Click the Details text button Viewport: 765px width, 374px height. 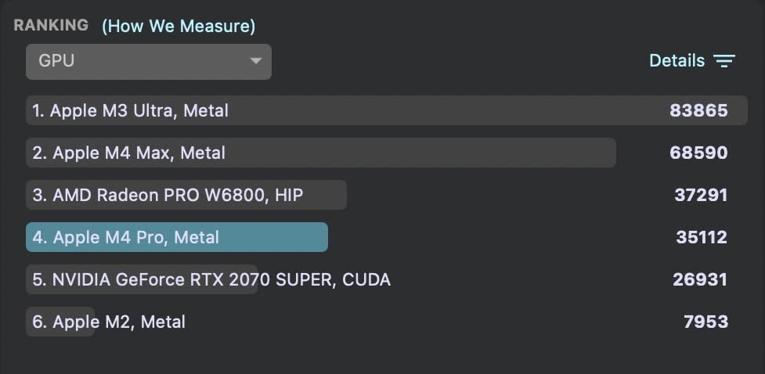(677, 60)
